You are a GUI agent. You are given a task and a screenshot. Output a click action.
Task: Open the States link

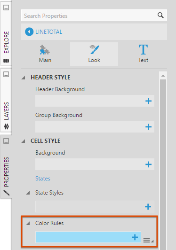click(43, 179)
